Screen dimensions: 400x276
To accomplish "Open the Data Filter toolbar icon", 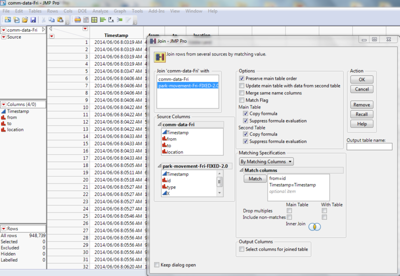I will pos(77,19).
